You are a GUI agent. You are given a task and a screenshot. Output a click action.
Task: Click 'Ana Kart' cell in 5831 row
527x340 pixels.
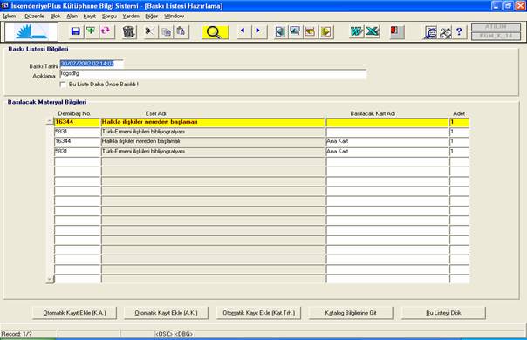(387, 152)
